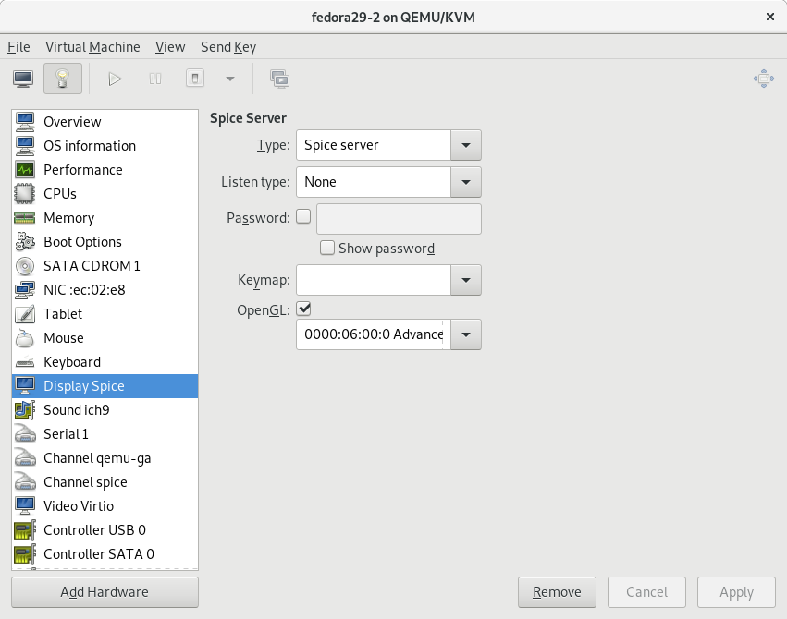Shut down the virtual machine
This screenshot has height=619, width=787.
[x=195, y=79]
